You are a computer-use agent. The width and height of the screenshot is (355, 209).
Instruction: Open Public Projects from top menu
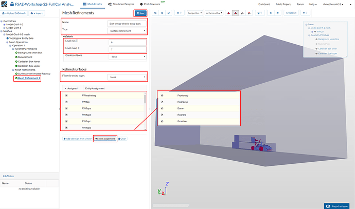click(x=283, y=4)
